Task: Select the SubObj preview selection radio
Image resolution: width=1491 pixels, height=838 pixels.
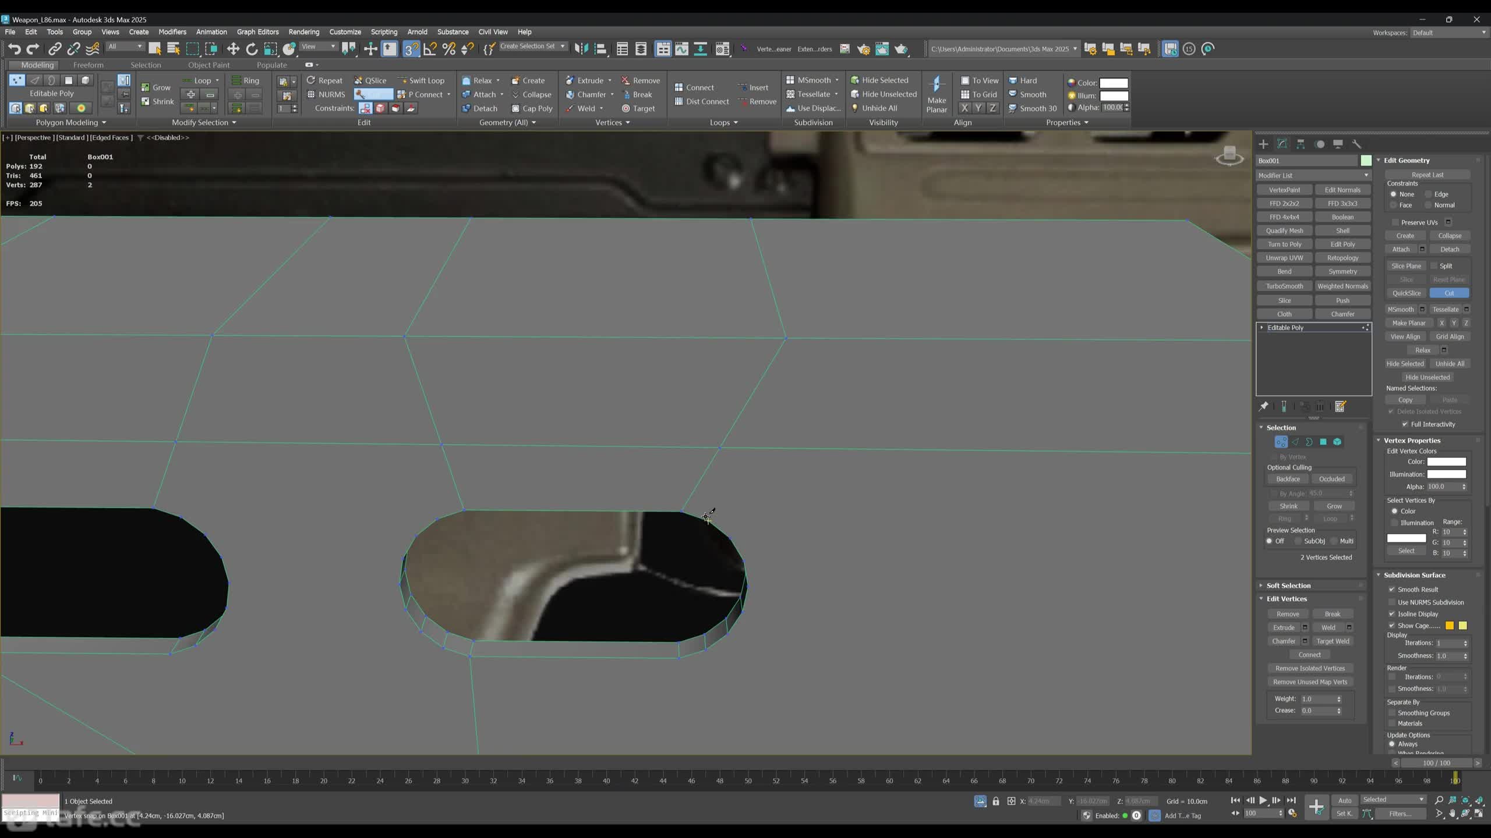Action: click(1298, 541)
